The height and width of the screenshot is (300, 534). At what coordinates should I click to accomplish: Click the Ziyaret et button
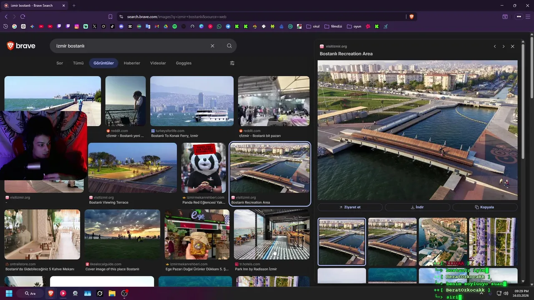tap(350, 207)
